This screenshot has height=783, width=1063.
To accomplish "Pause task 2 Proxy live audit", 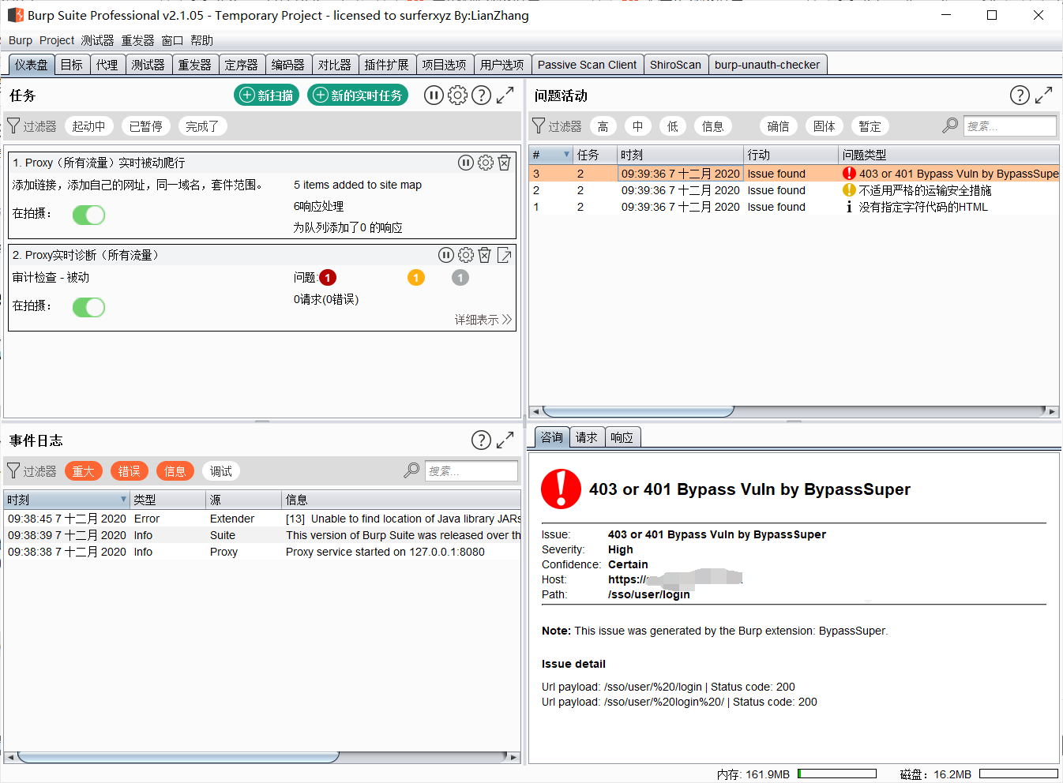I will tap(446, 255).
